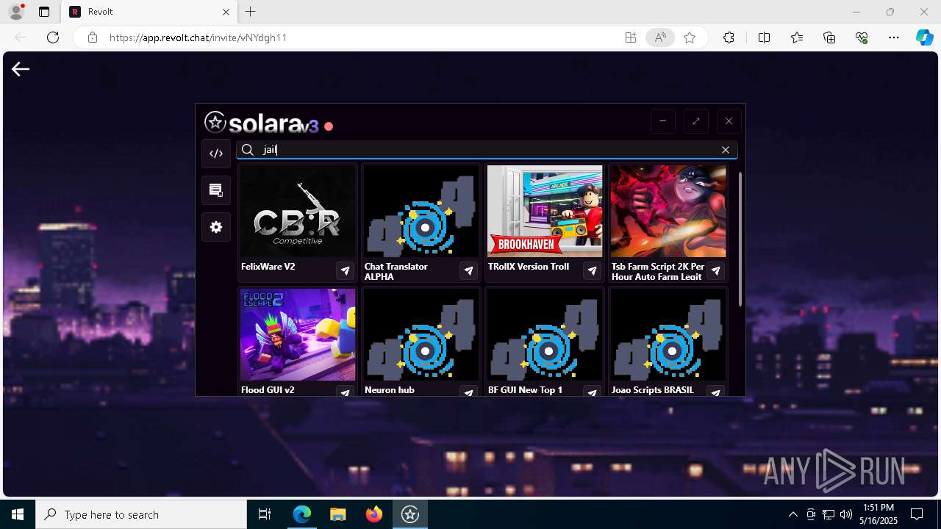Select the BF GUI New Top 1 thumbnail
This screenshot has width=941, height=529.
tap(545, 335)
